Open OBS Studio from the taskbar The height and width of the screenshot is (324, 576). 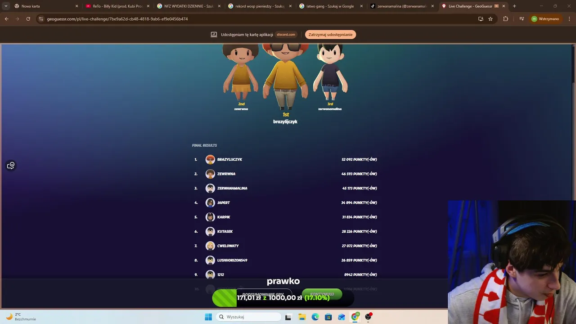pyautogui.click(x=368, y=317)
